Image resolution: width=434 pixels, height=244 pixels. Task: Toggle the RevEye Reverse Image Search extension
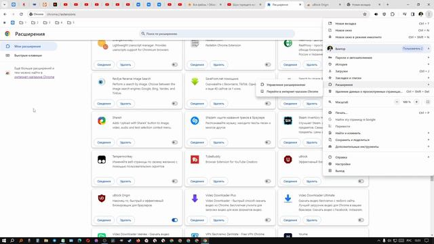175,104
